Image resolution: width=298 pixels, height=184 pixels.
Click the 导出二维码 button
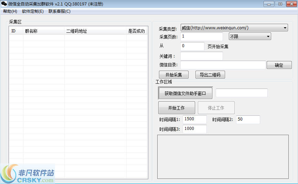pyautogui.click(x=210, y=74)
